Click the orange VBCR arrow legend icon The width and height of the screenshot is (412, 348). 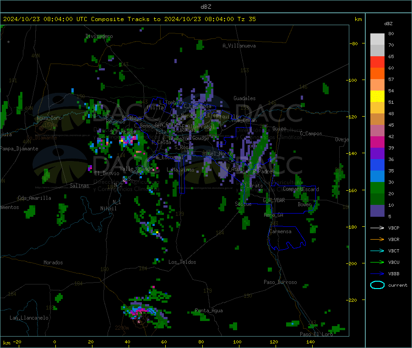pos(377,239)
